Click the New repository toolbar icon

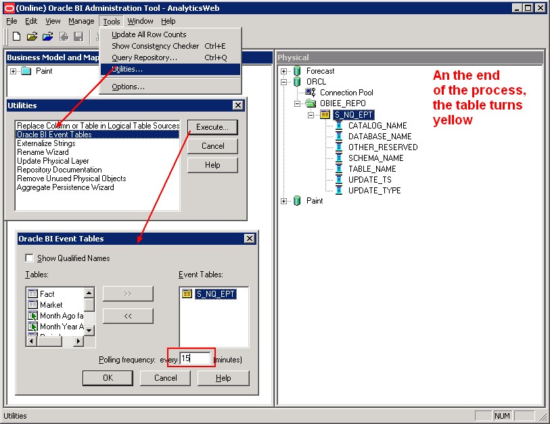(16, 37)
